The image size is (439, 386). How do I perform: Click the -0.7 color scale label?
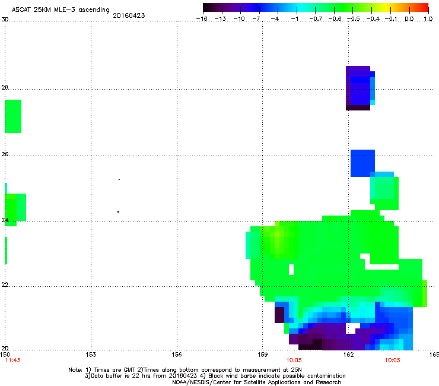(316, 19)
